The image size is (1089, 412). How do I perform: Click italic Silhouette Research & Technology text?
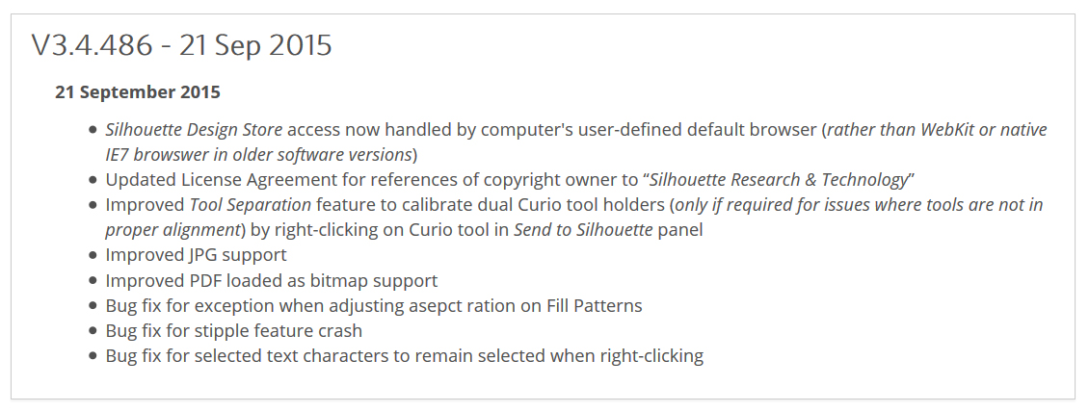point(779,180)
